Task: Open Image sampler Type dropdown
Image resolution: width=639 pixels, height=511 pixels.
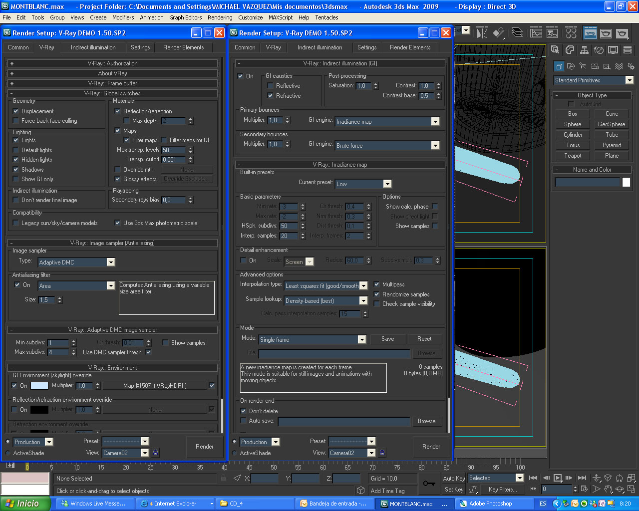Action: tap(76, 262)
